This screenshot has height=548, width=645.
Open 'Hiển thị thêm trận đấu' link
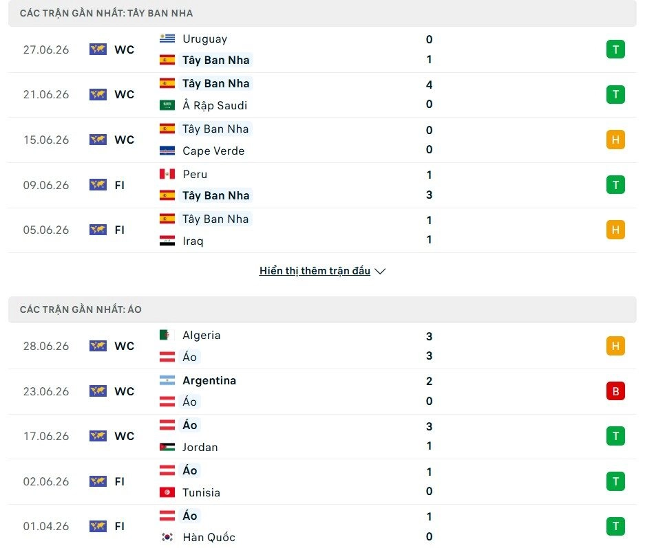(315, 271)
